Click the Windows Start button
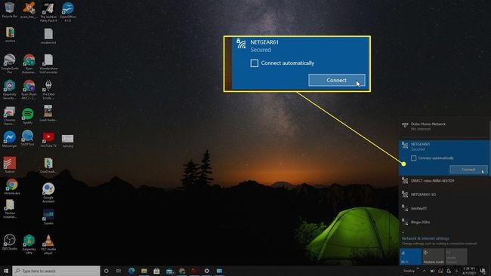 pyautogui.click(x=6, y=271)
